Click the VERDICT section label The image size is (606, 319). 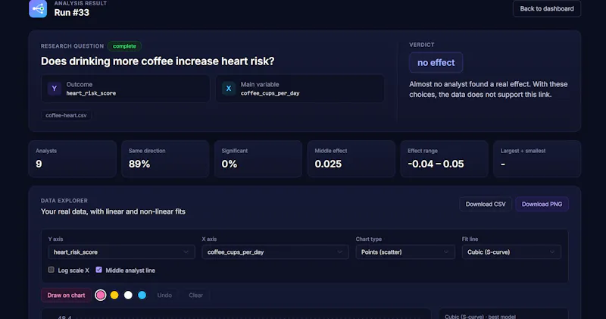(x=422, y=45)
